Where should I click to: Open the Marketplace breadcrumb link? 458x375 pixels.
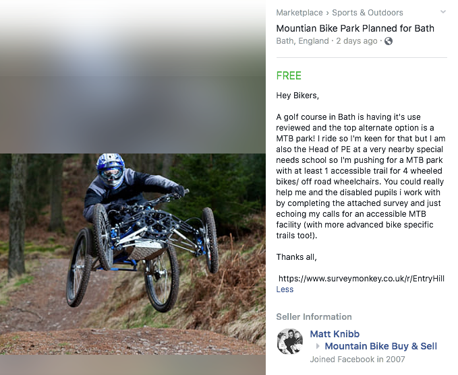point(299,13)
